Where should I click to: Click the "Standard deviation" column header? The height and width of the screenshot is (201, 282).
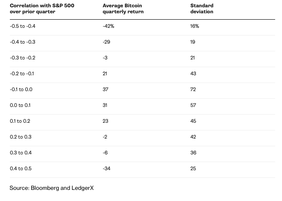tap(202, 9)
